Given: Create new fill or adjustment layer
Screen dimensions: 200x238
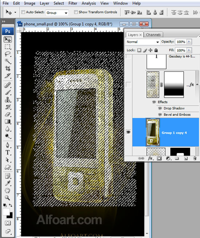Looking at the screenshot, I should point(168,159).
